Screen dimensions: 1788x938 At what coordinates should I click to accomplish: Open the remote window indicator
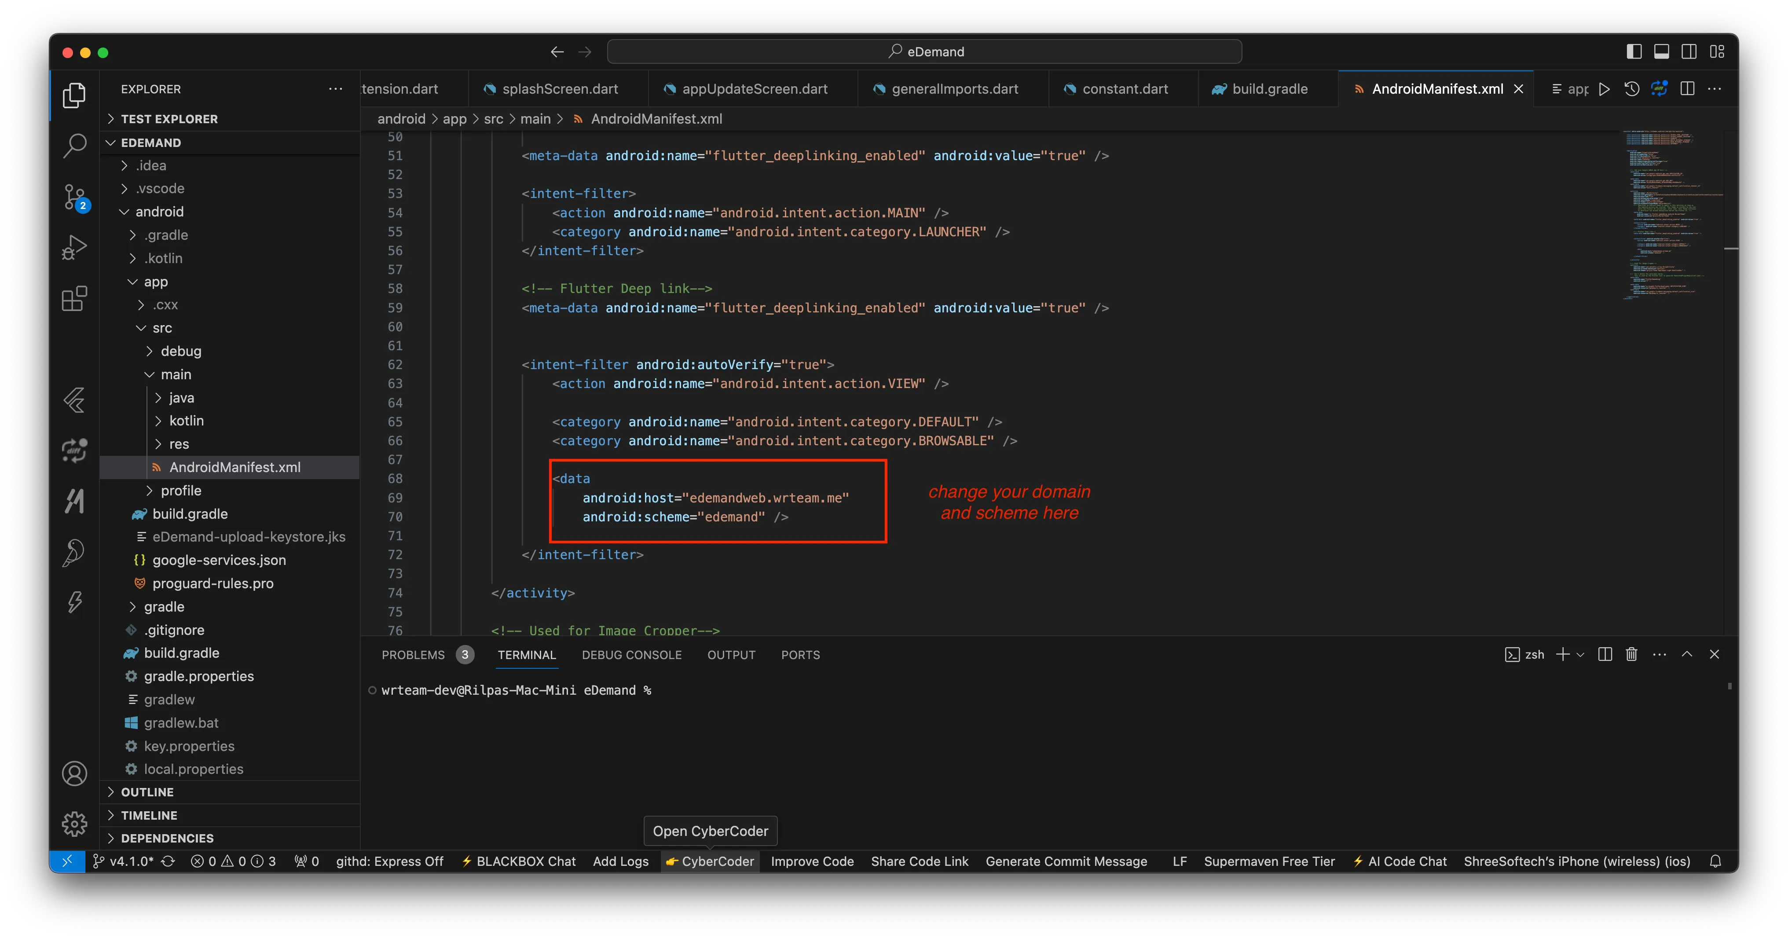[67, 861]
